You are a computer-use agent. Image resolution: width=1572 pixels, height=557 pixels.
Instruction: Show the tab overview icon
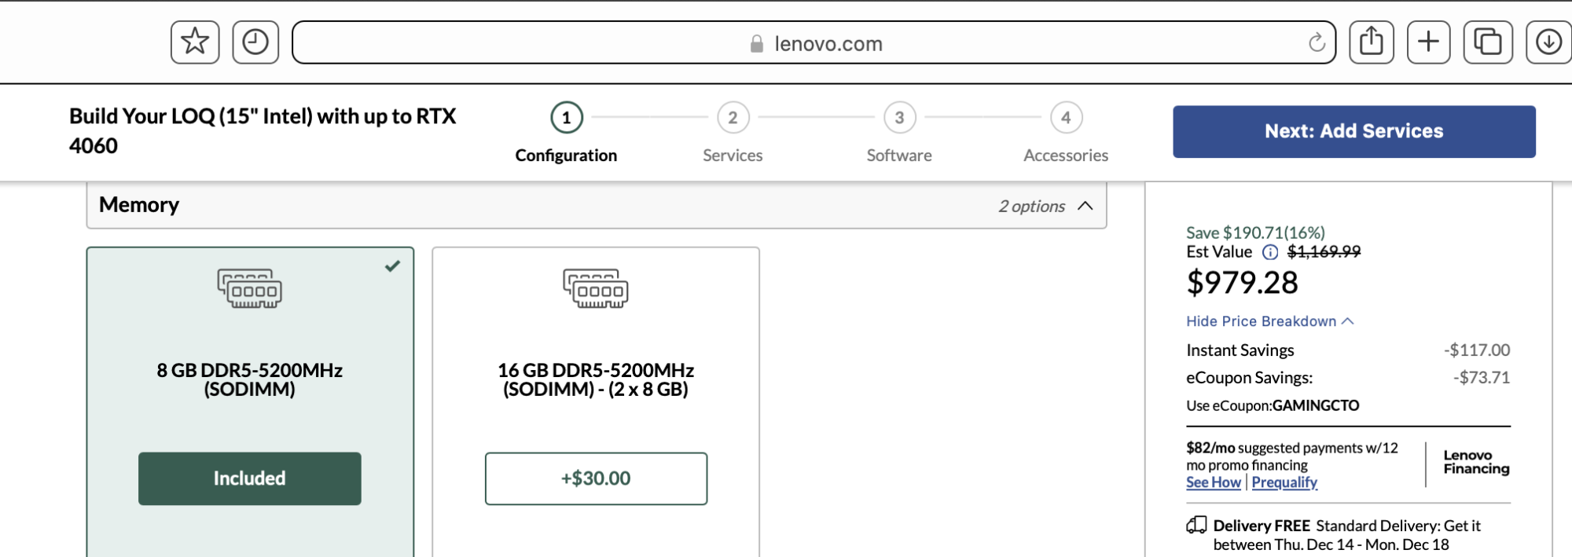[1487, 42]
